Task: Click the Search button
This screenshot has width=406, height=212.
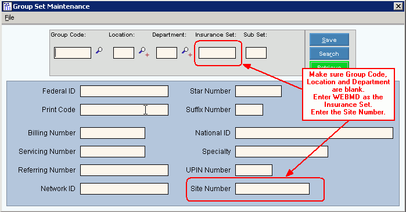Action: (329, 53)
